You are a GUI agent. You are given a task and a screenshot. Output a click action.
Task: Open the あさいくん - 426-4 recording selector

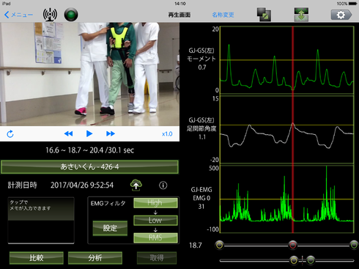click(x=89, y=167)
